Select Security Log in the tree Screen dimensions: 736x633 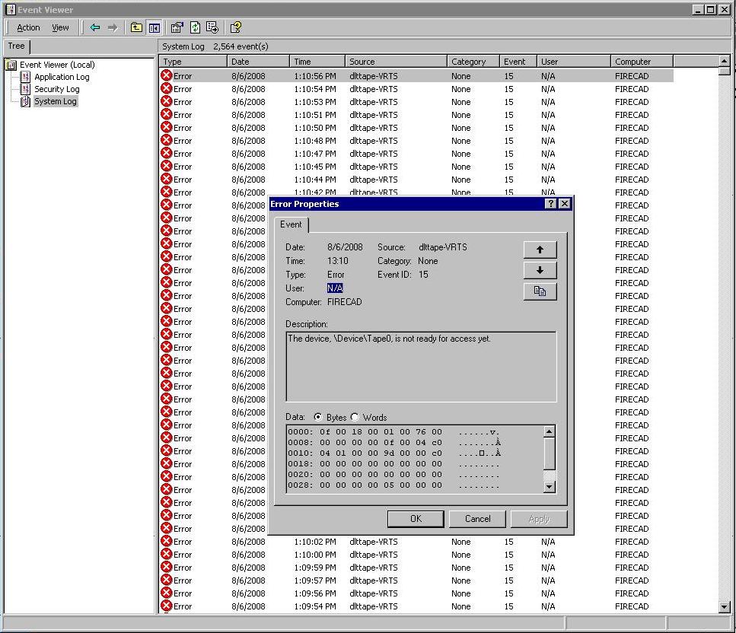point(56,89)
